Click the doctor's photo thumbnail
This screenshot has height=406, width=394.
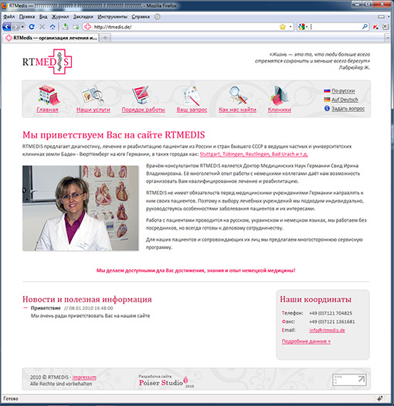(80, 208)
